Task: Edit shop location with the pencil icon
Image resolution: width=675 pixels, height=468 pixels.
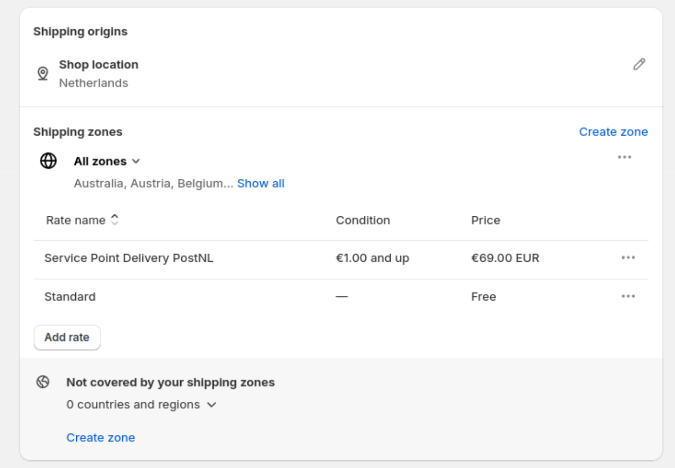Action: 639,64
